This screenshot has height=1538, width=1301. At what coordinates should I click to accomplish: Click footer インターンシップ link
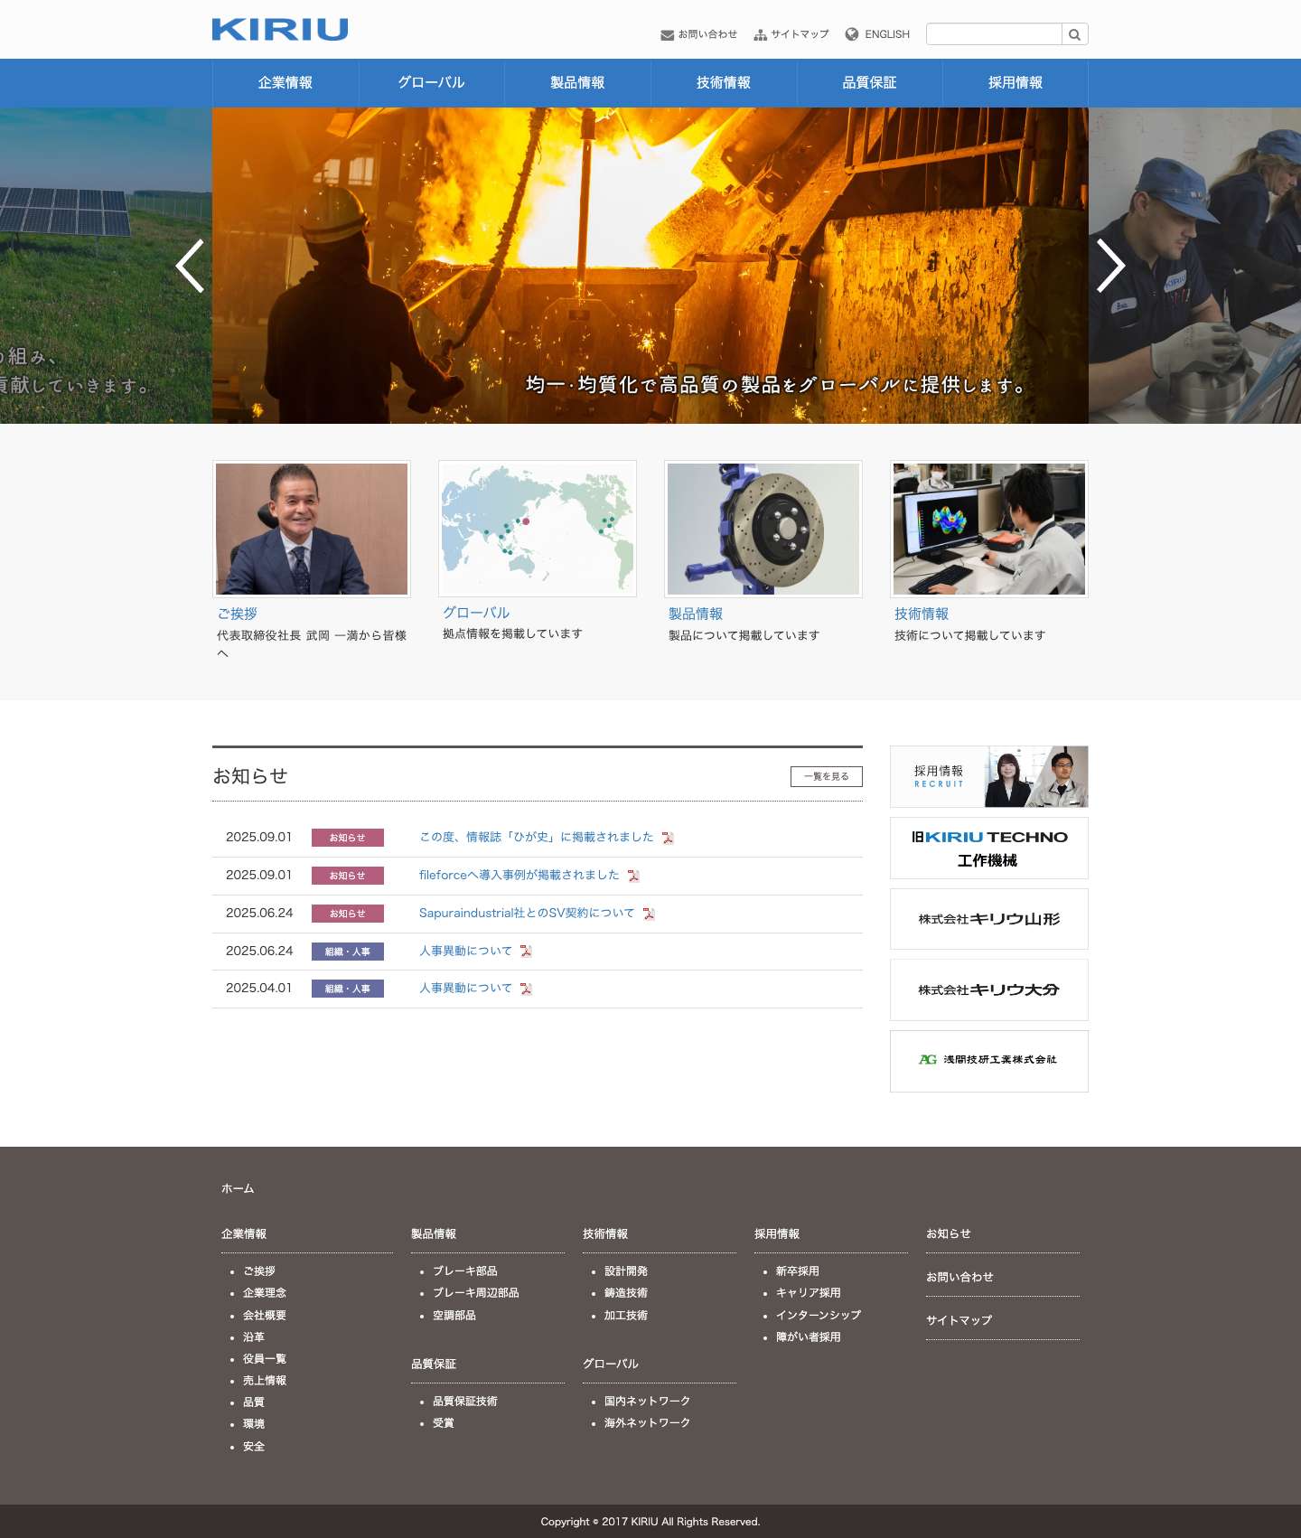click(819, 1316)
